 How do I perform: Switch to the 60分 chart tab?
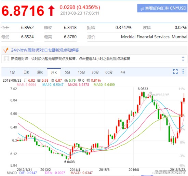[109, 72]
